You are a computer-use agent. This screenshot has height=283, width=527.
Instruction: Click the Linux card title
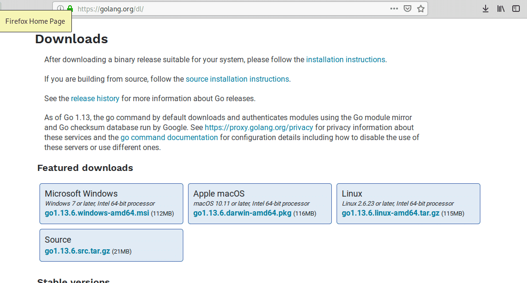coord(352,193)
